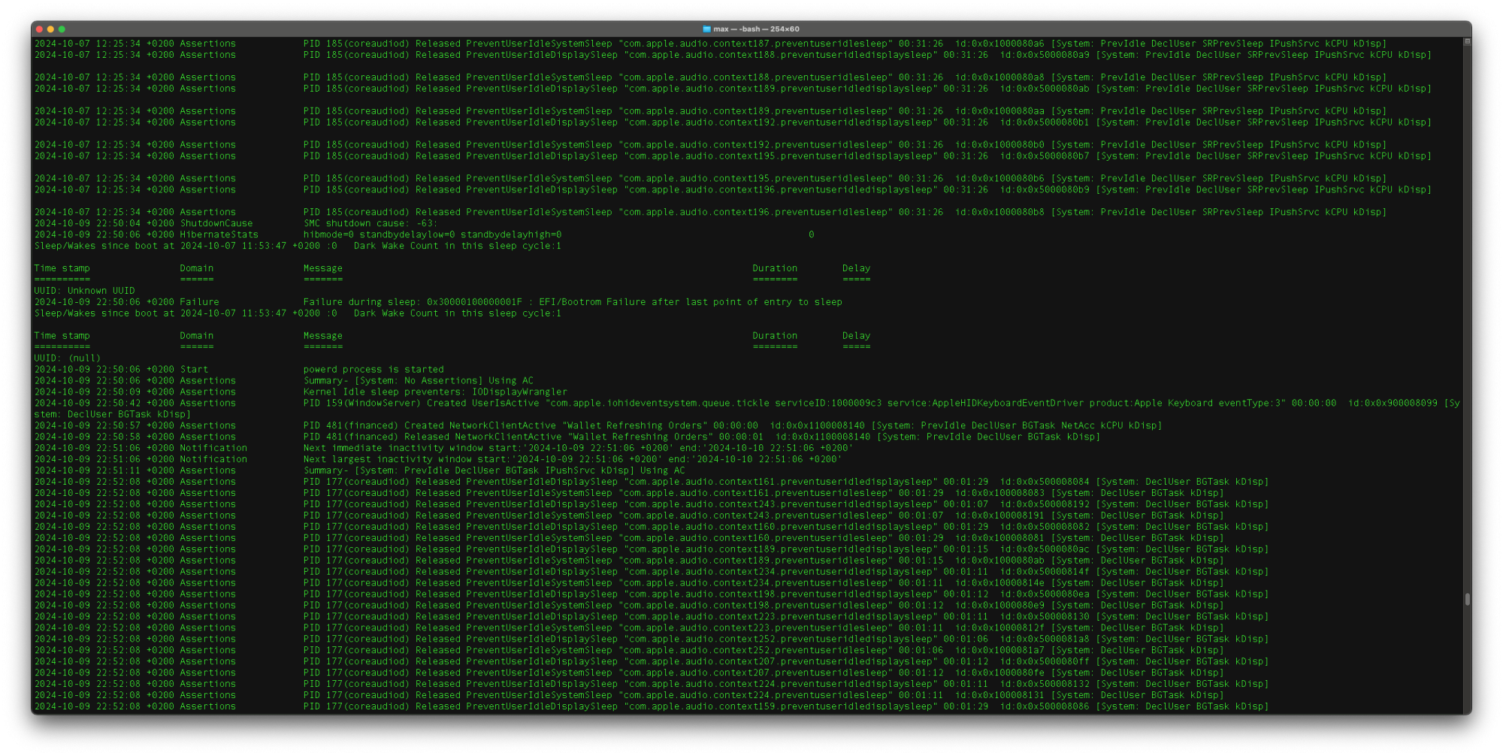This screenshot has width=1503, height=756.
Task: Click the assertion id 'id:0x0x1000080a6'
Action: [999, 44]
